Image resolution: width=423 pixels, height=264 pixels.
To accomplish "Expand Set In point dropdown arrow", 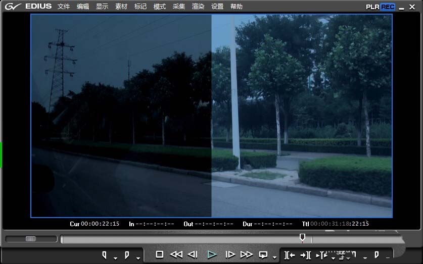I will pos(115,258).
